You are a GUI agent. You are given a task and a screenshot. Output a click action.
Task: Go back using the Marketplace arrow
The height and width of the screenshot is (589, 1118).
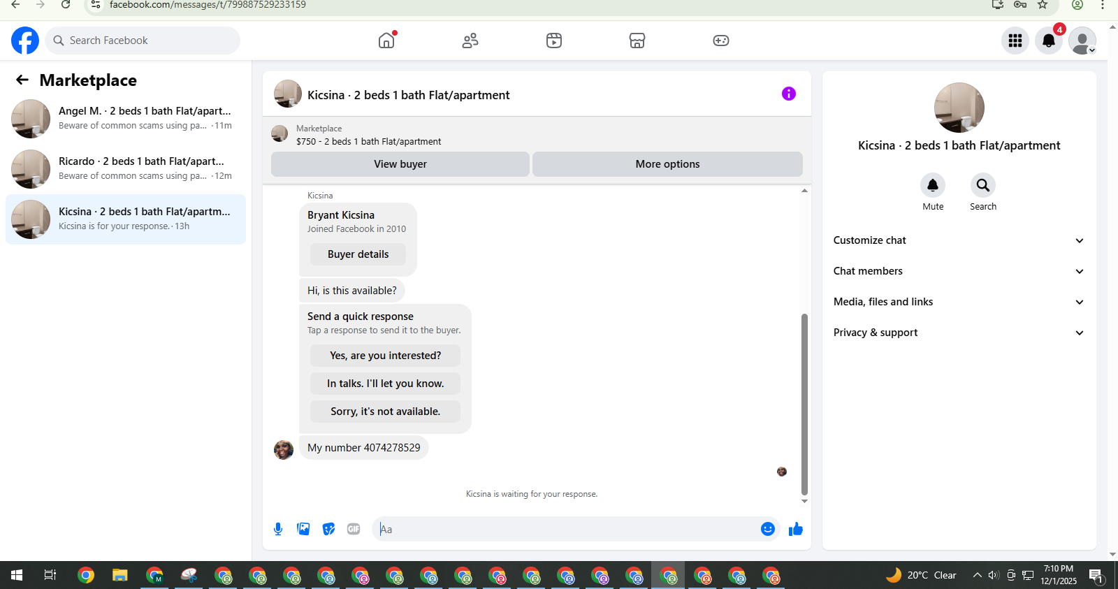[x=22, y=80]
